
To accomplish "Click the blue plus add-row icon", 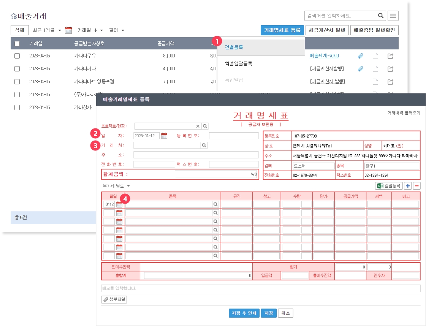I will (x=408, y=186).
